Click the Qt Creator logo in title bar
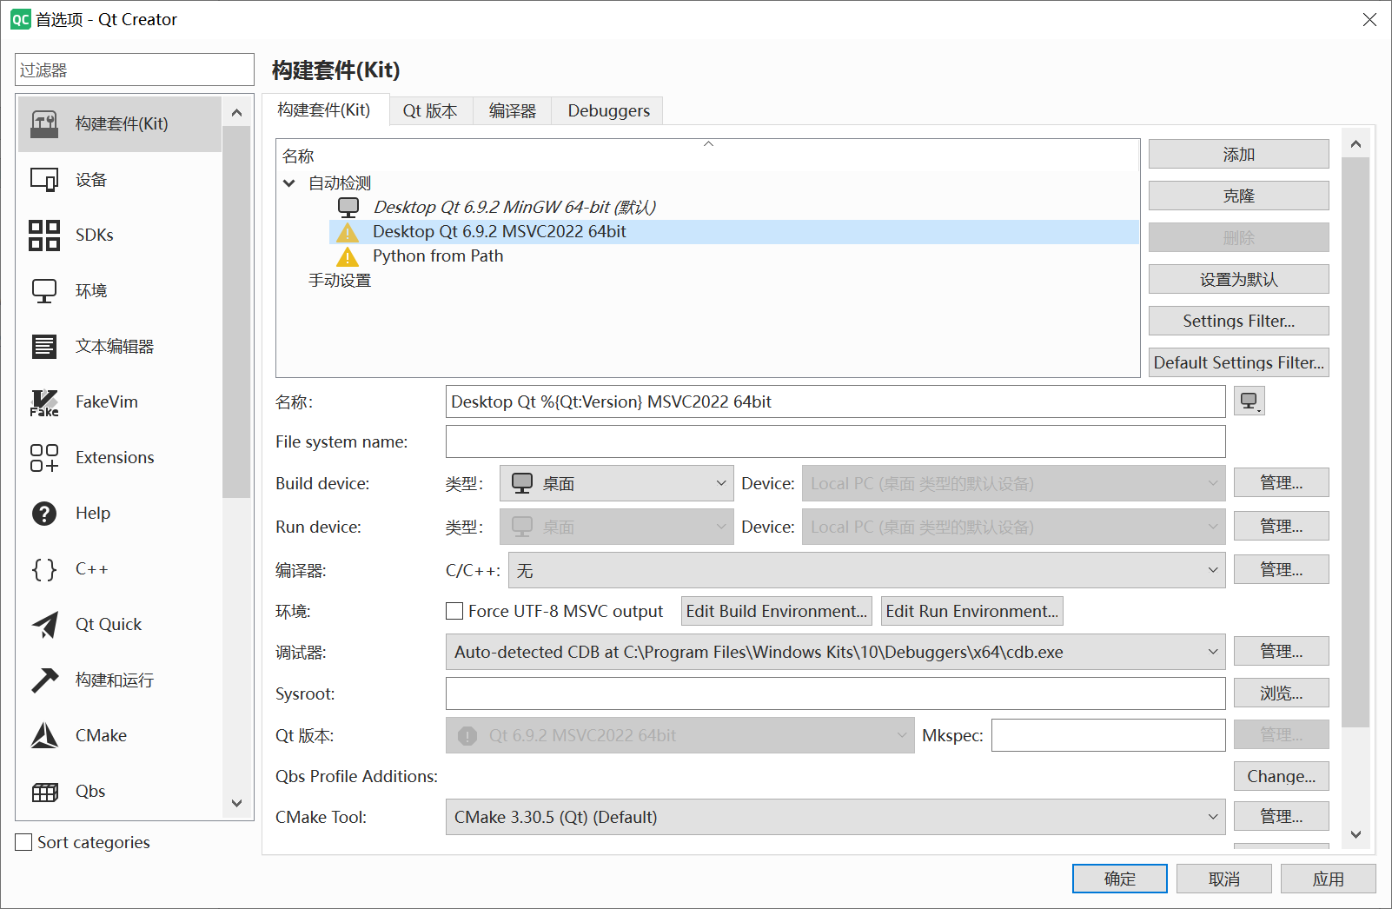Screen dimensions: 1392x909 pos(20,19)
